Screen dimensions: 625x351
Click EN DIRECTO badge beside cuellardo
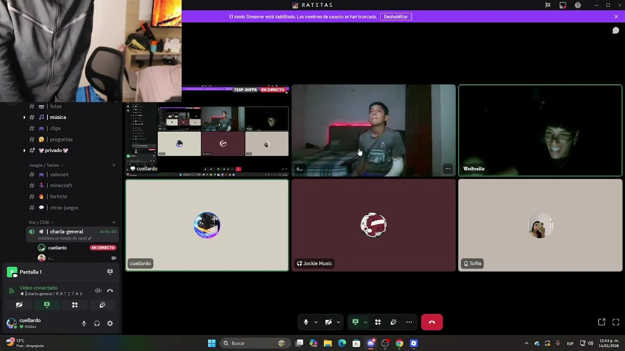tap(103, 248)
